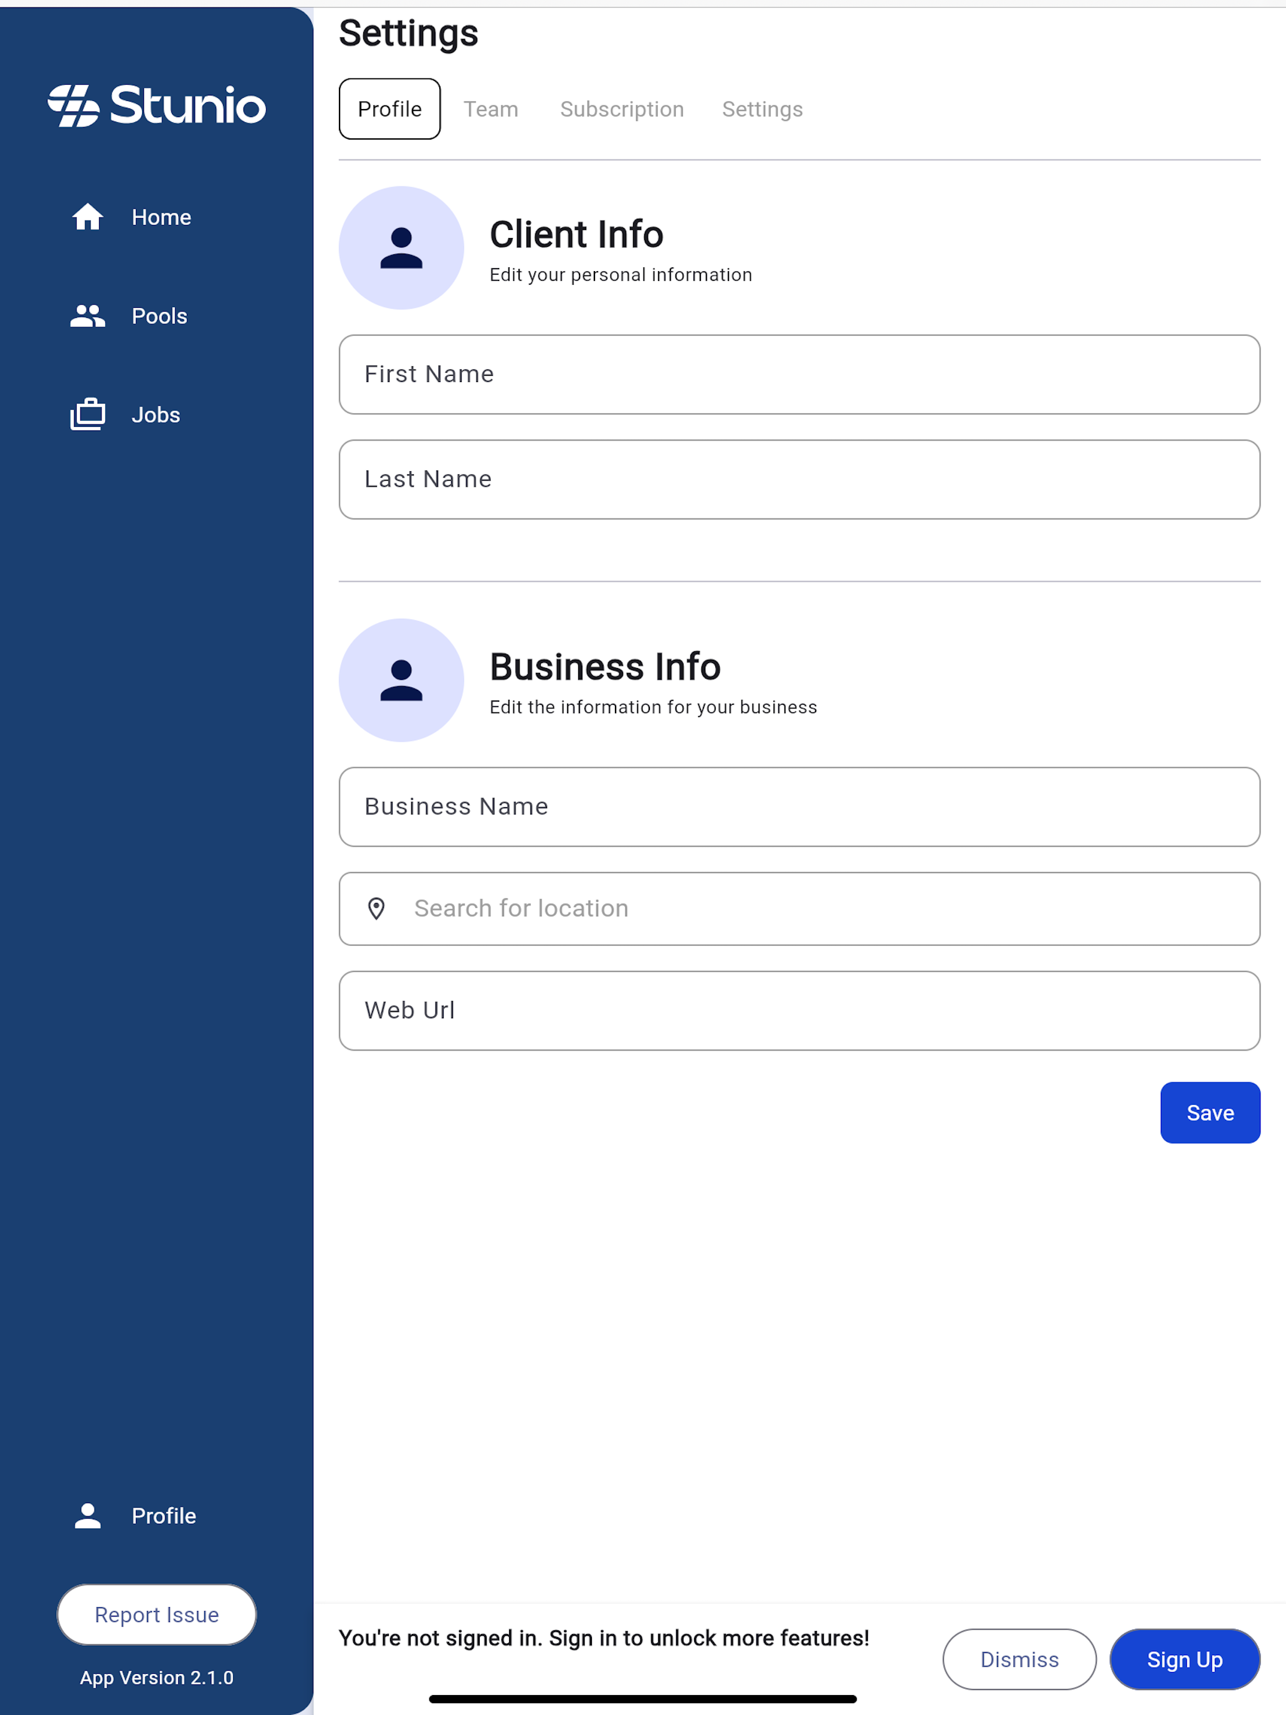This screenshot has width=1286, height=1715.
Task: Click the Jobs briefcase icon
Action: (x=88, y=414)
